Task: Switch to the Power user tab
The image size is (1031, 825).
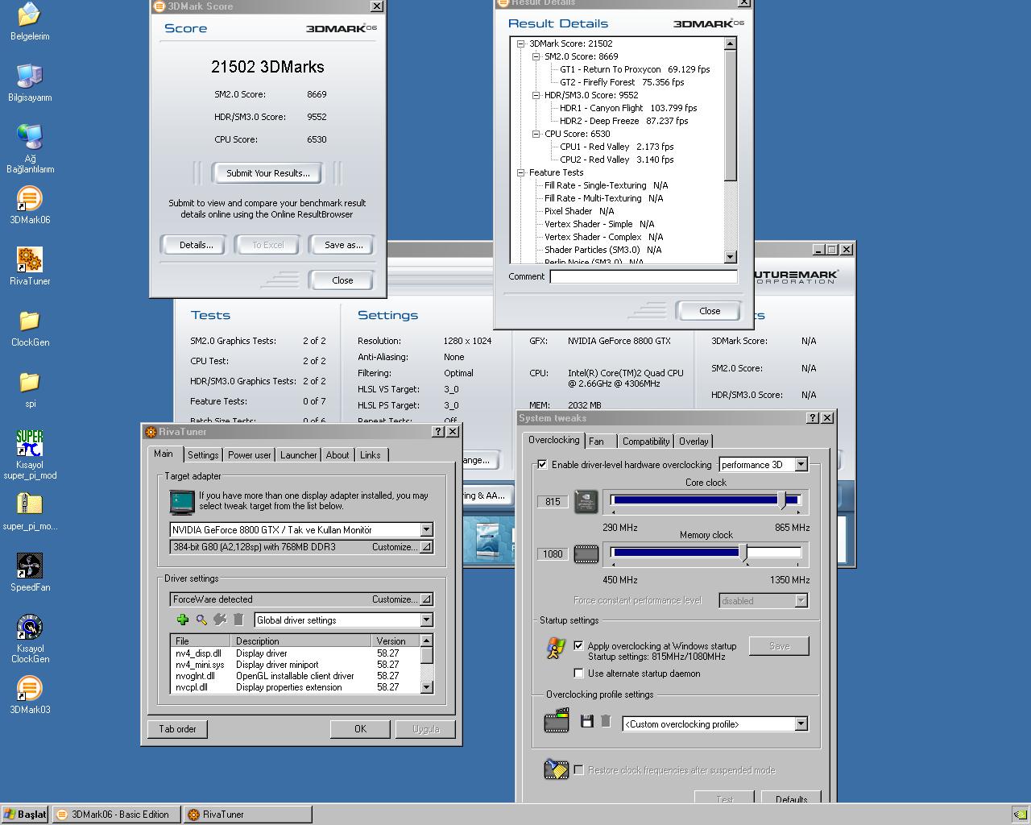Action: (x=249, y=455)
